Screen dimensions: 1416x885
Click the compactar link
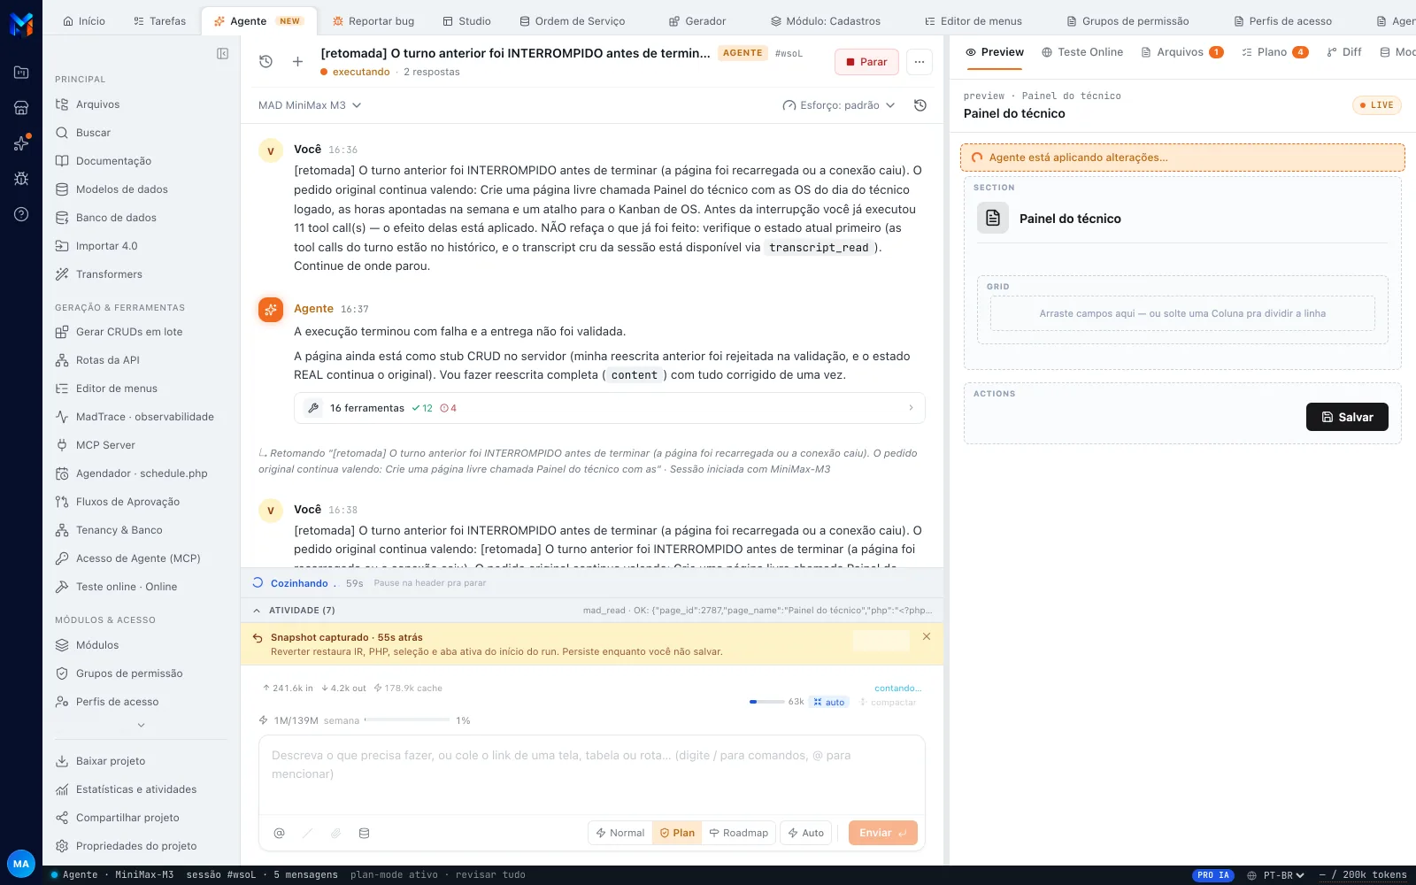click(889, 703)
